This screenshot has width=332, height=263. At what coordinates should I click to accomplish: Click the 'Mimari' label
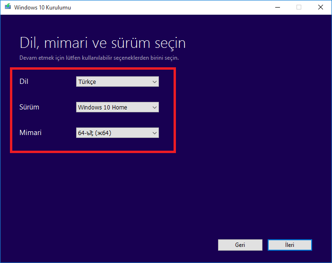(30, 133)
